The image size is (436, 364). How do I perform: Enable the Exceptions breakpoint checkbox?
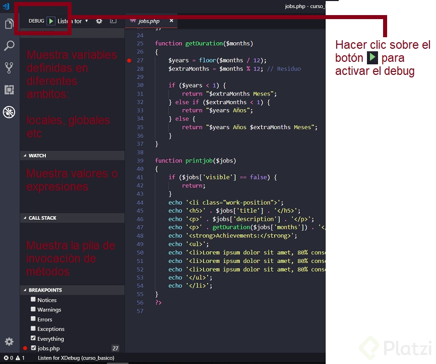[33, 328]
